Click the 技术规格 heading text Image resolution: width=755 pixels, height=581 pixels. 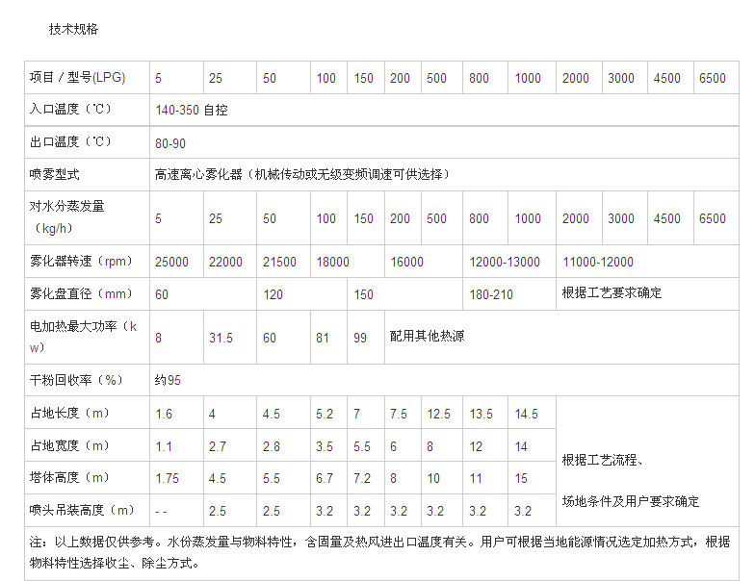click(73, 29)
